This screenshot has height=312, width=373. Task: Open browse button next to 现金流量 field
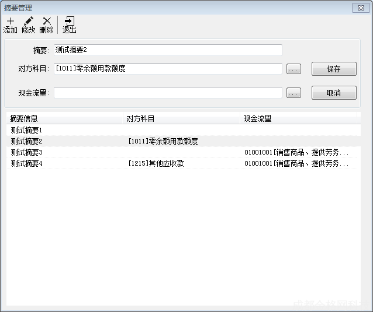294,93
